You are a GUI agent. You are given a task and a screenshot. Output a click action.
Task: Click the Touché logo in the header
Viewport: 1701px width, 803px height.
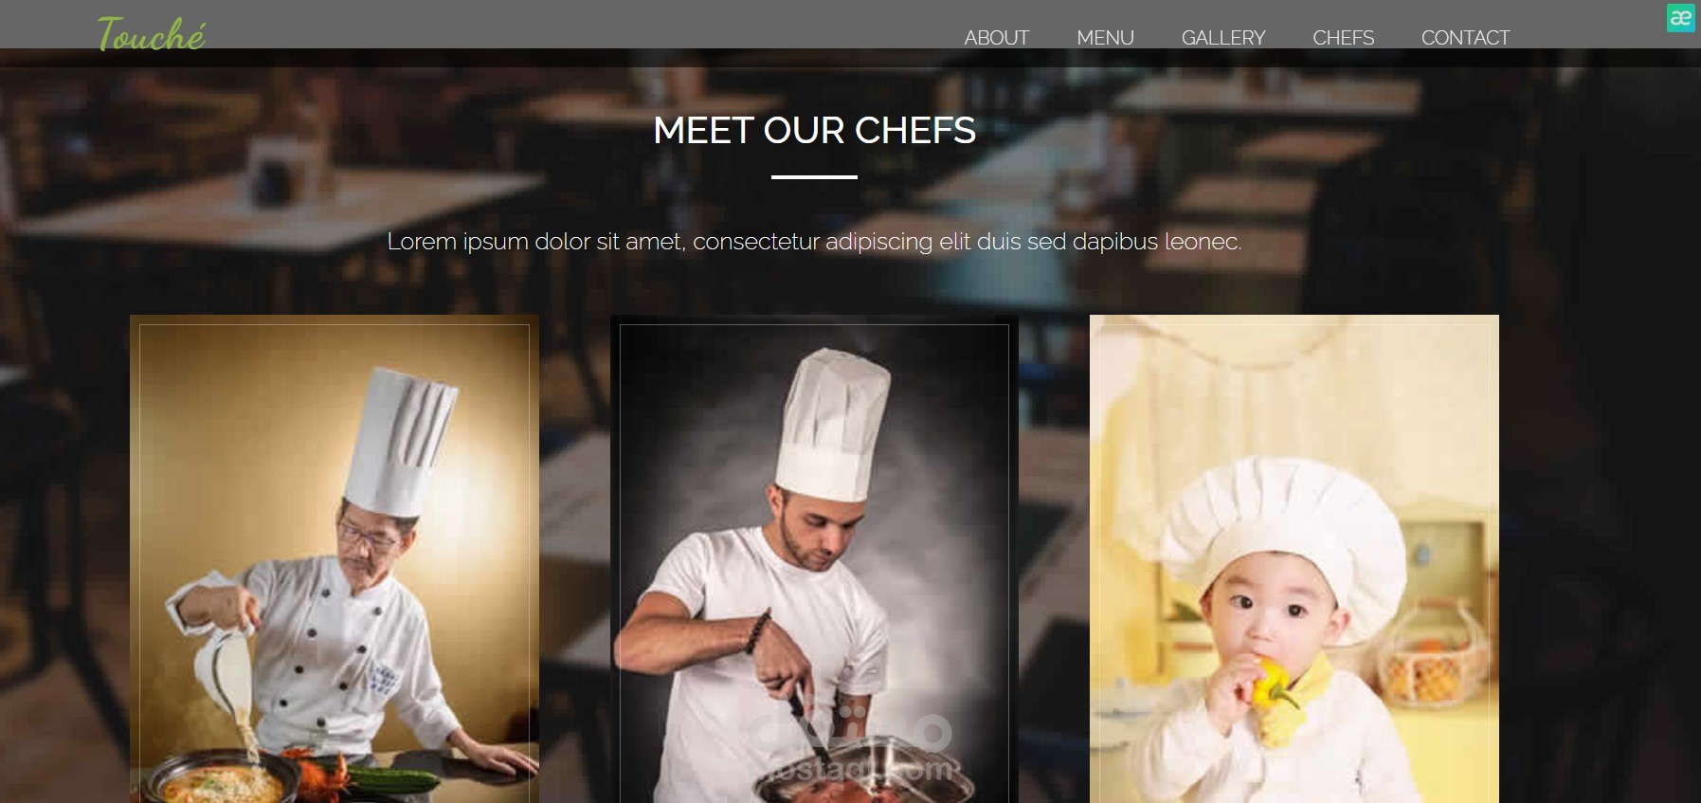click(x=152, y=34)
